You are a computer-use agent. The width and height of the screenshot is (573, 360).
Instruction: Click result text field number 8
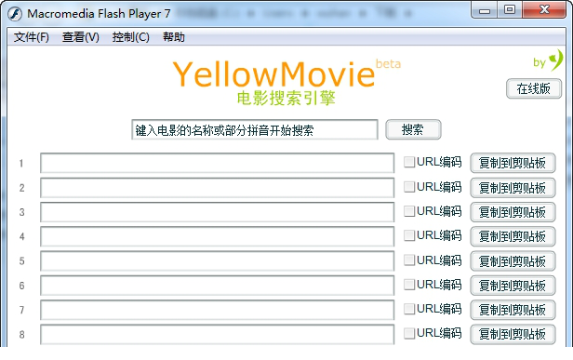(x=217, y=334)
